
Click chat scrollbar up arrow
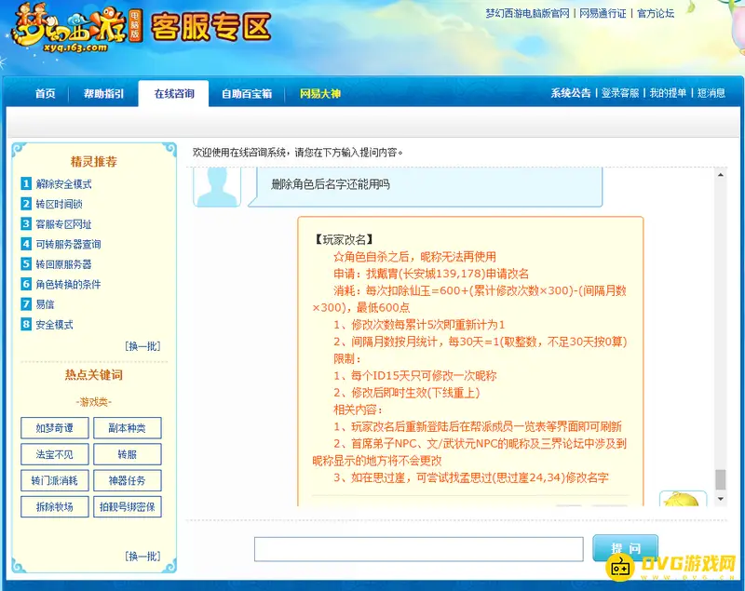tap(721, 175)
